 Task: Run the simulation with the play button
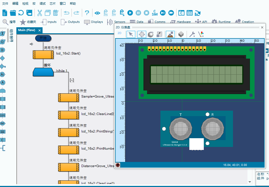point(130,13)
